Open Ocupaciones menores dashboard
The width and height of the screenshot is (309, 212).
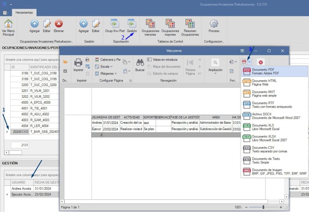(150, 24)
